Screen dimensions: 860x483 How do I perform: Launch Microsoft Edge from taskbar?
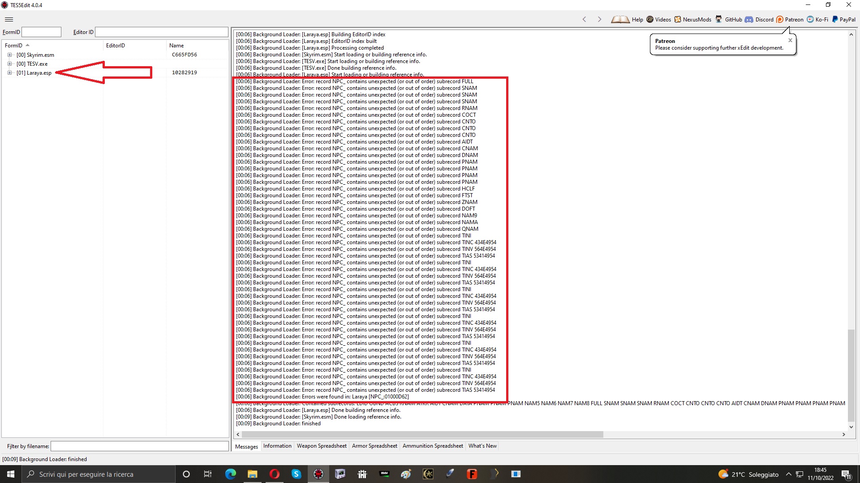pyautogui.click(x=230, y=474)
